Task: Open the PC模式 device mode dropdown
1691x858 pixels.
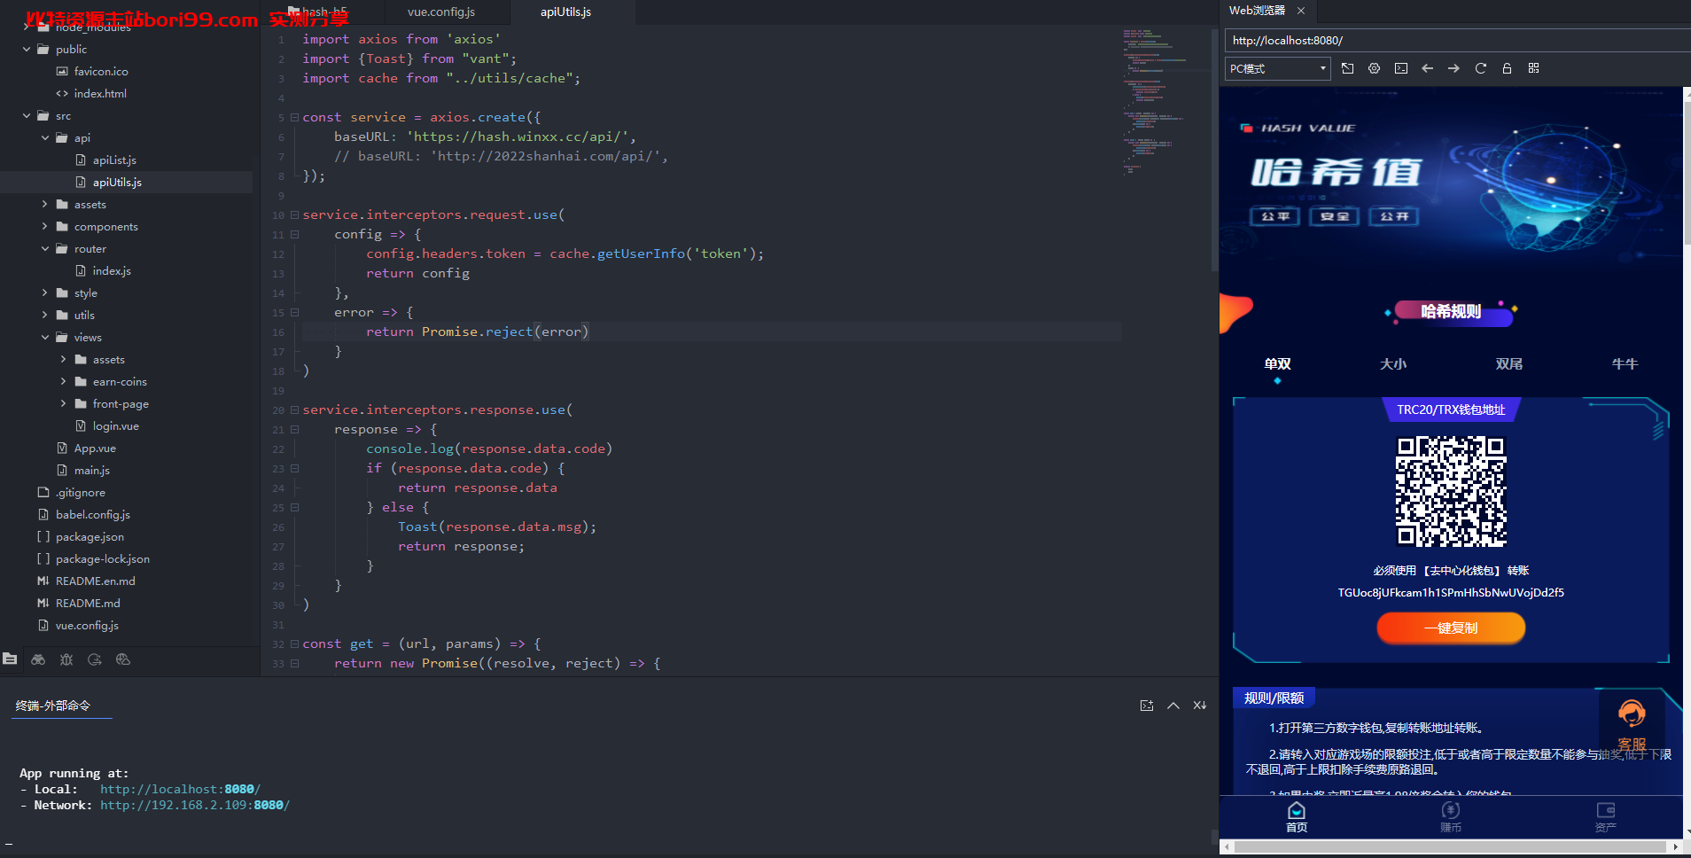Action: (x=1278, y=68)
